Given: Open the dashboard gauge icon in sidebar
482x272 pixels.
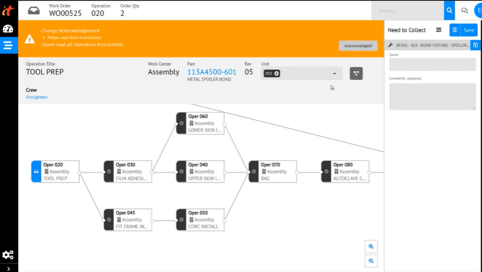Looking at the screenshot, I should coord(8,29).
